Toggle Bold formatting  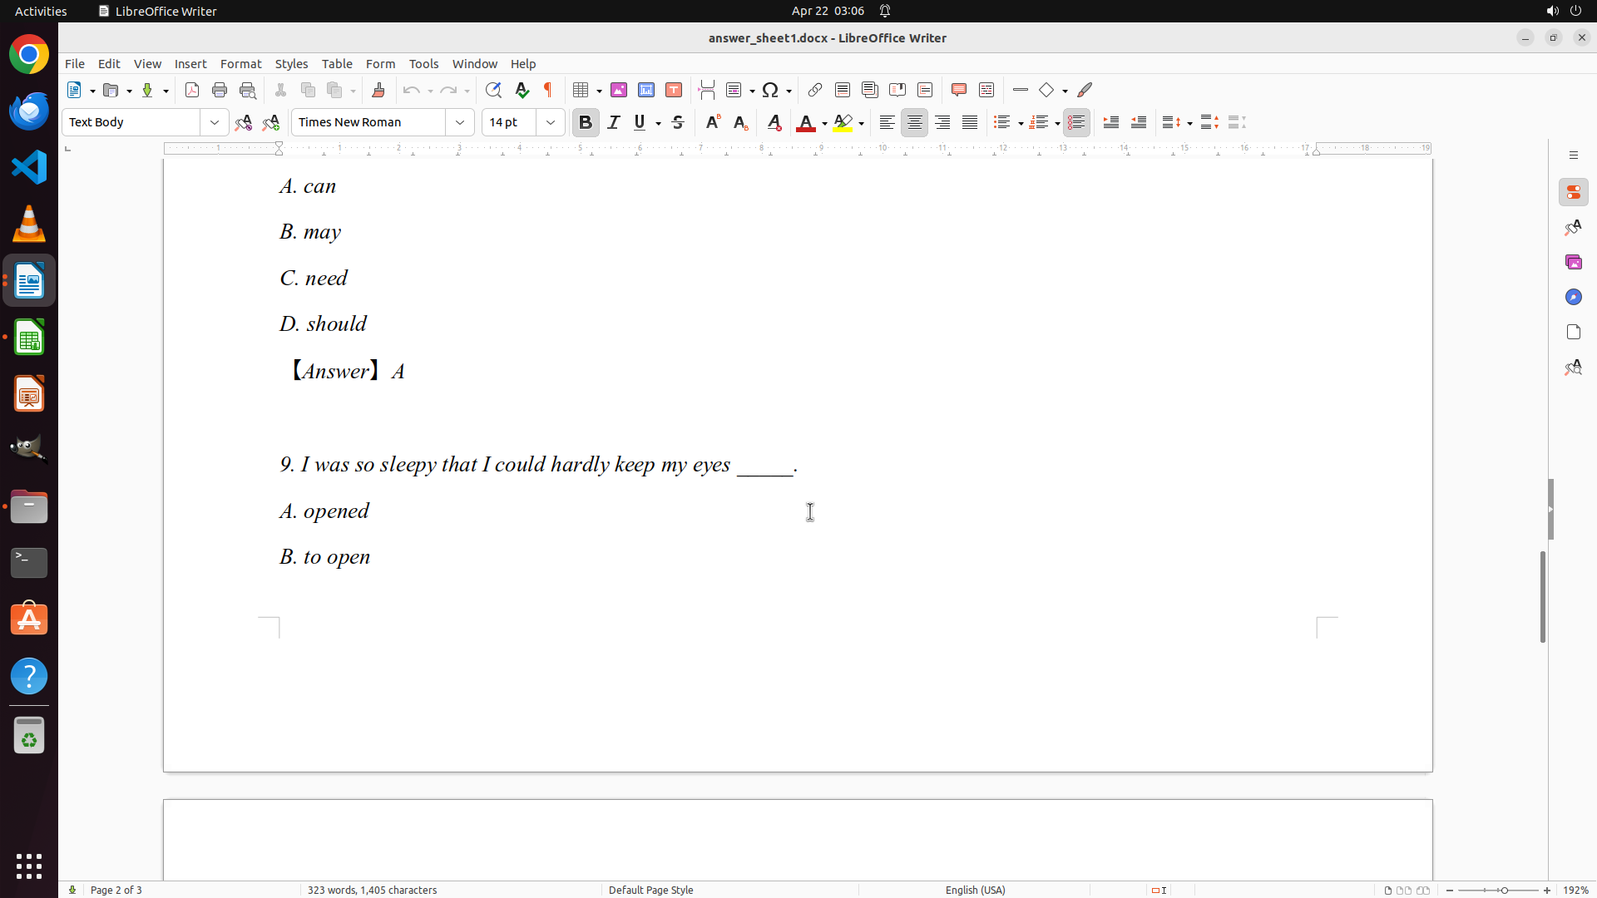[586, 122]
